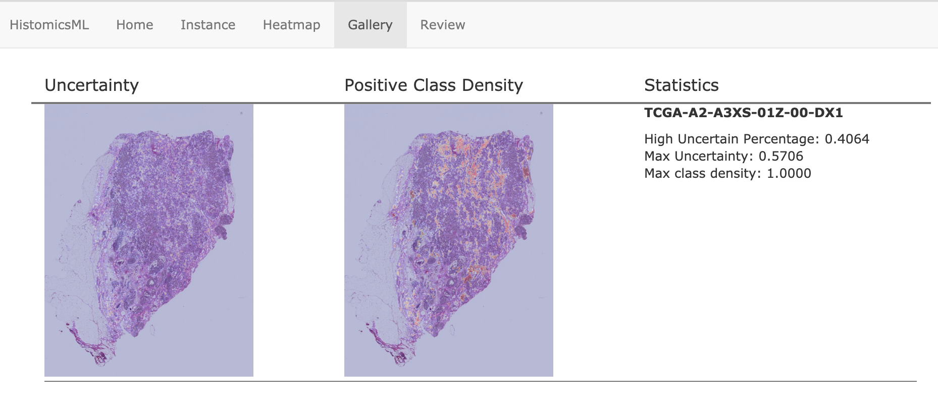Viewport: 938px width, 399px height.
Task: Click the Statistics column heading
Action: (681, 85)
